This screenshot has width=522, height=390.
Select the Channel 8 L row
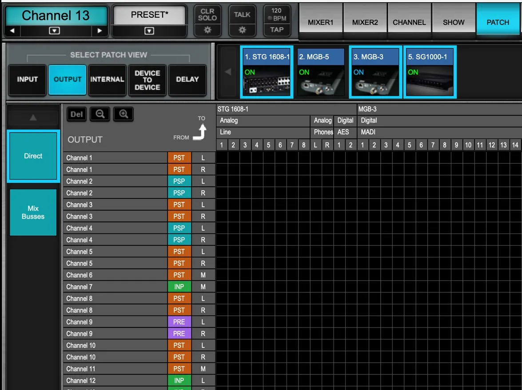(x=139, y=299)
